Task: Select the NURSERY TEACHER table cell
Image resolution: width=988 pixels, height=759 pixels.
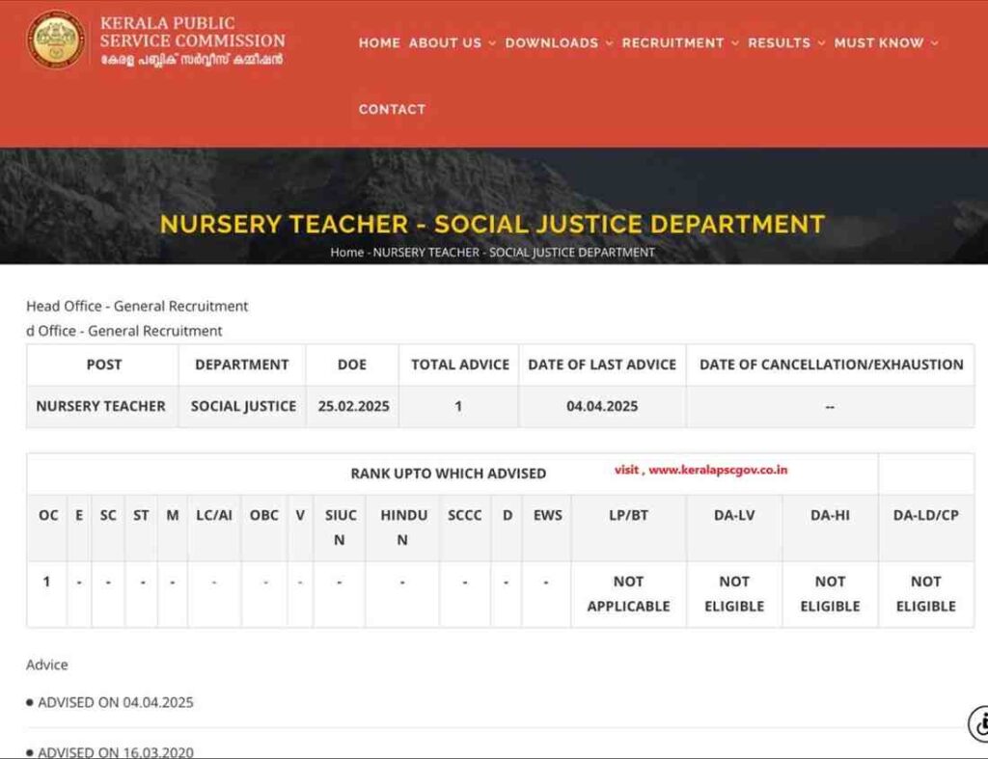Action: (x=100, y=406)
